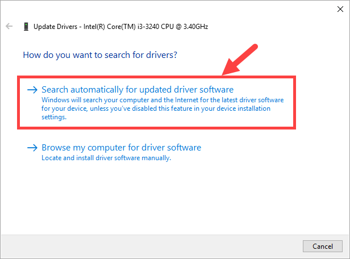Click the empty title bar area left of X
The image size is (350, 259).
tap(170, 9)
